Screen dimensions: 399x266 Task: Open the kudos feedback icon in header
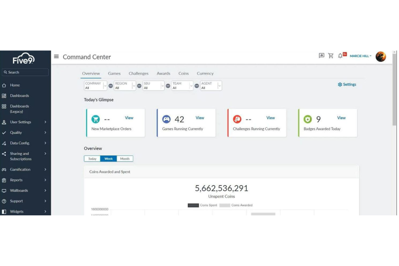(x=321, y=56)
